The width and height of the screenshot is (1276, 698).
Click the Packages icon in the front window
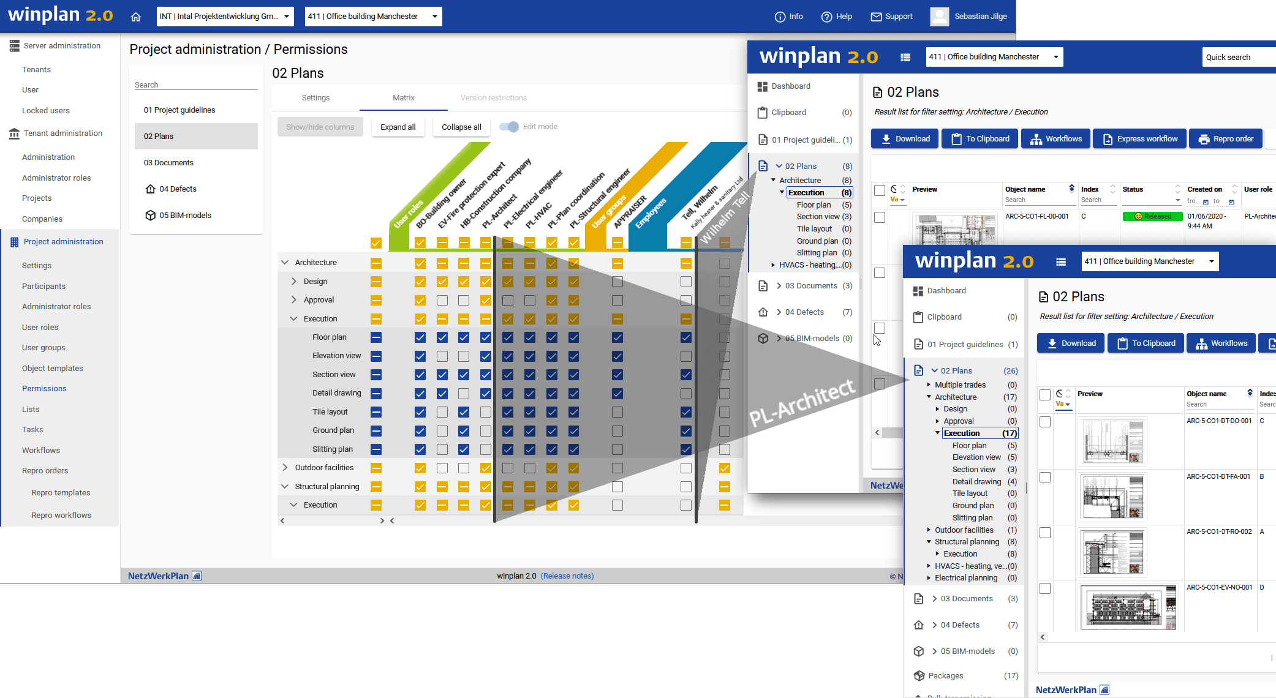coord(919,676)
